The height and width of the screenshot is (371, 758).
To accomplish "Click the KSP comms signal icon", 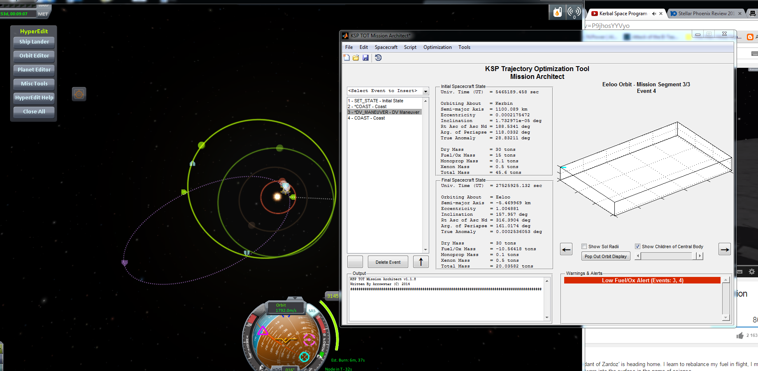I will 574,12.
